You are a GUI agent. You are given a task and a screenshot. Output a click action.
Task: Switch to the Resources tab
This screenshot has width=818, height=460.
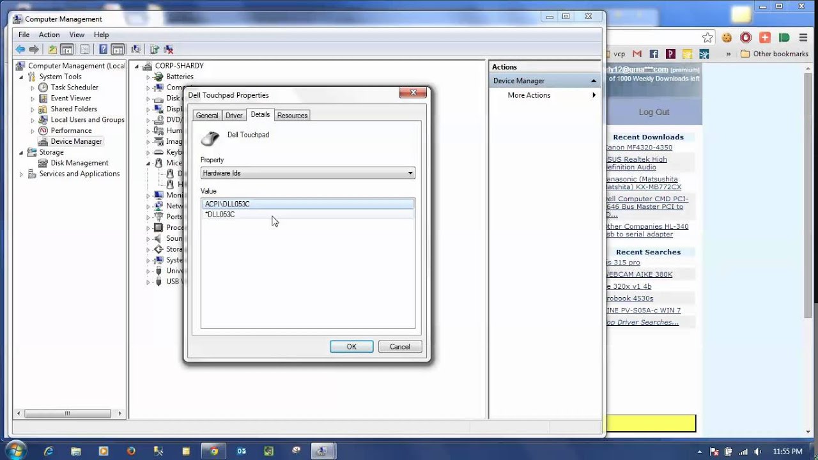(292, 116)
